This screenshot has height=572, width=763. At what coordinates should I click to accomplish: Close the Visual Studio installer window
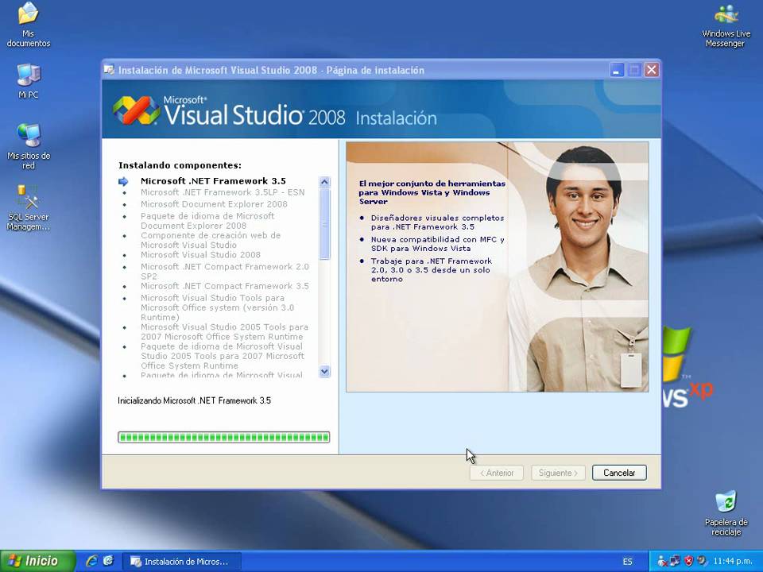point(652,70)
